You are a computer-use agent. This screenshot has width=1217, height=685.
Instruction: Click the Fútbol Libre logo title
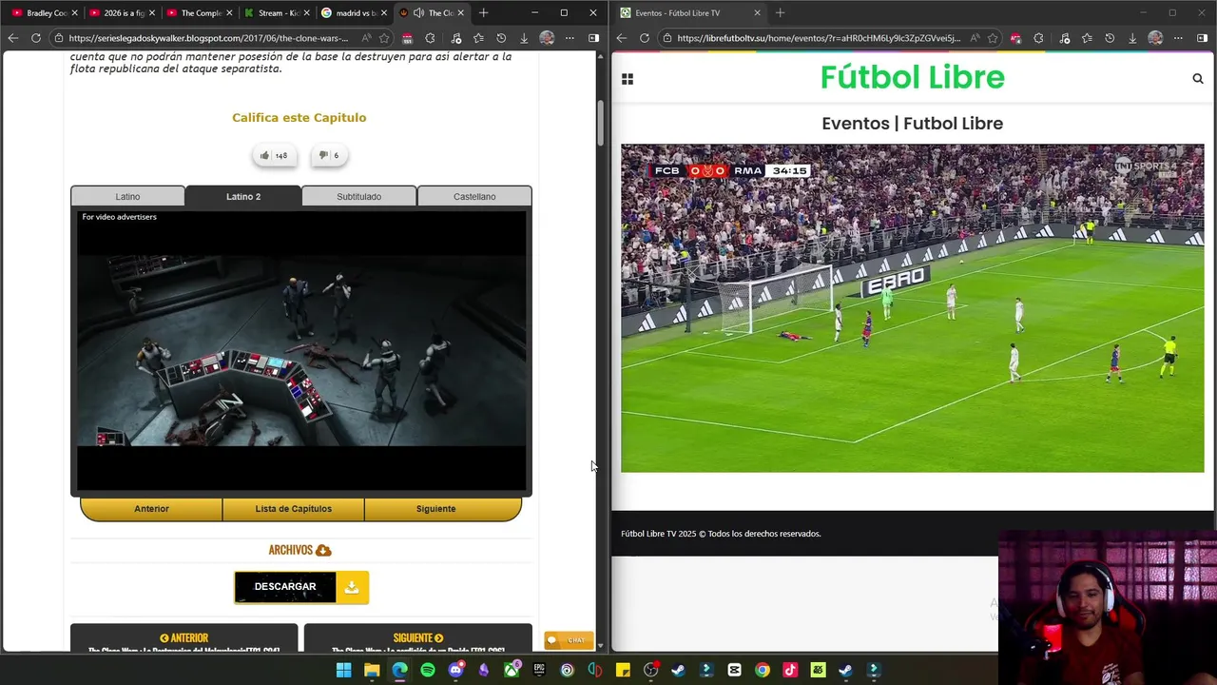pos(913,77)
